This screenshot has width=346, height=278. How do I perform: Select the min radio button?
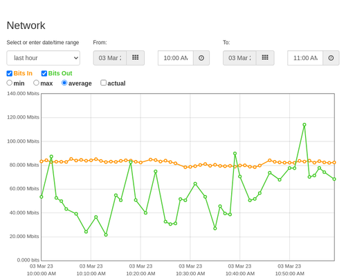coord(10,83)
